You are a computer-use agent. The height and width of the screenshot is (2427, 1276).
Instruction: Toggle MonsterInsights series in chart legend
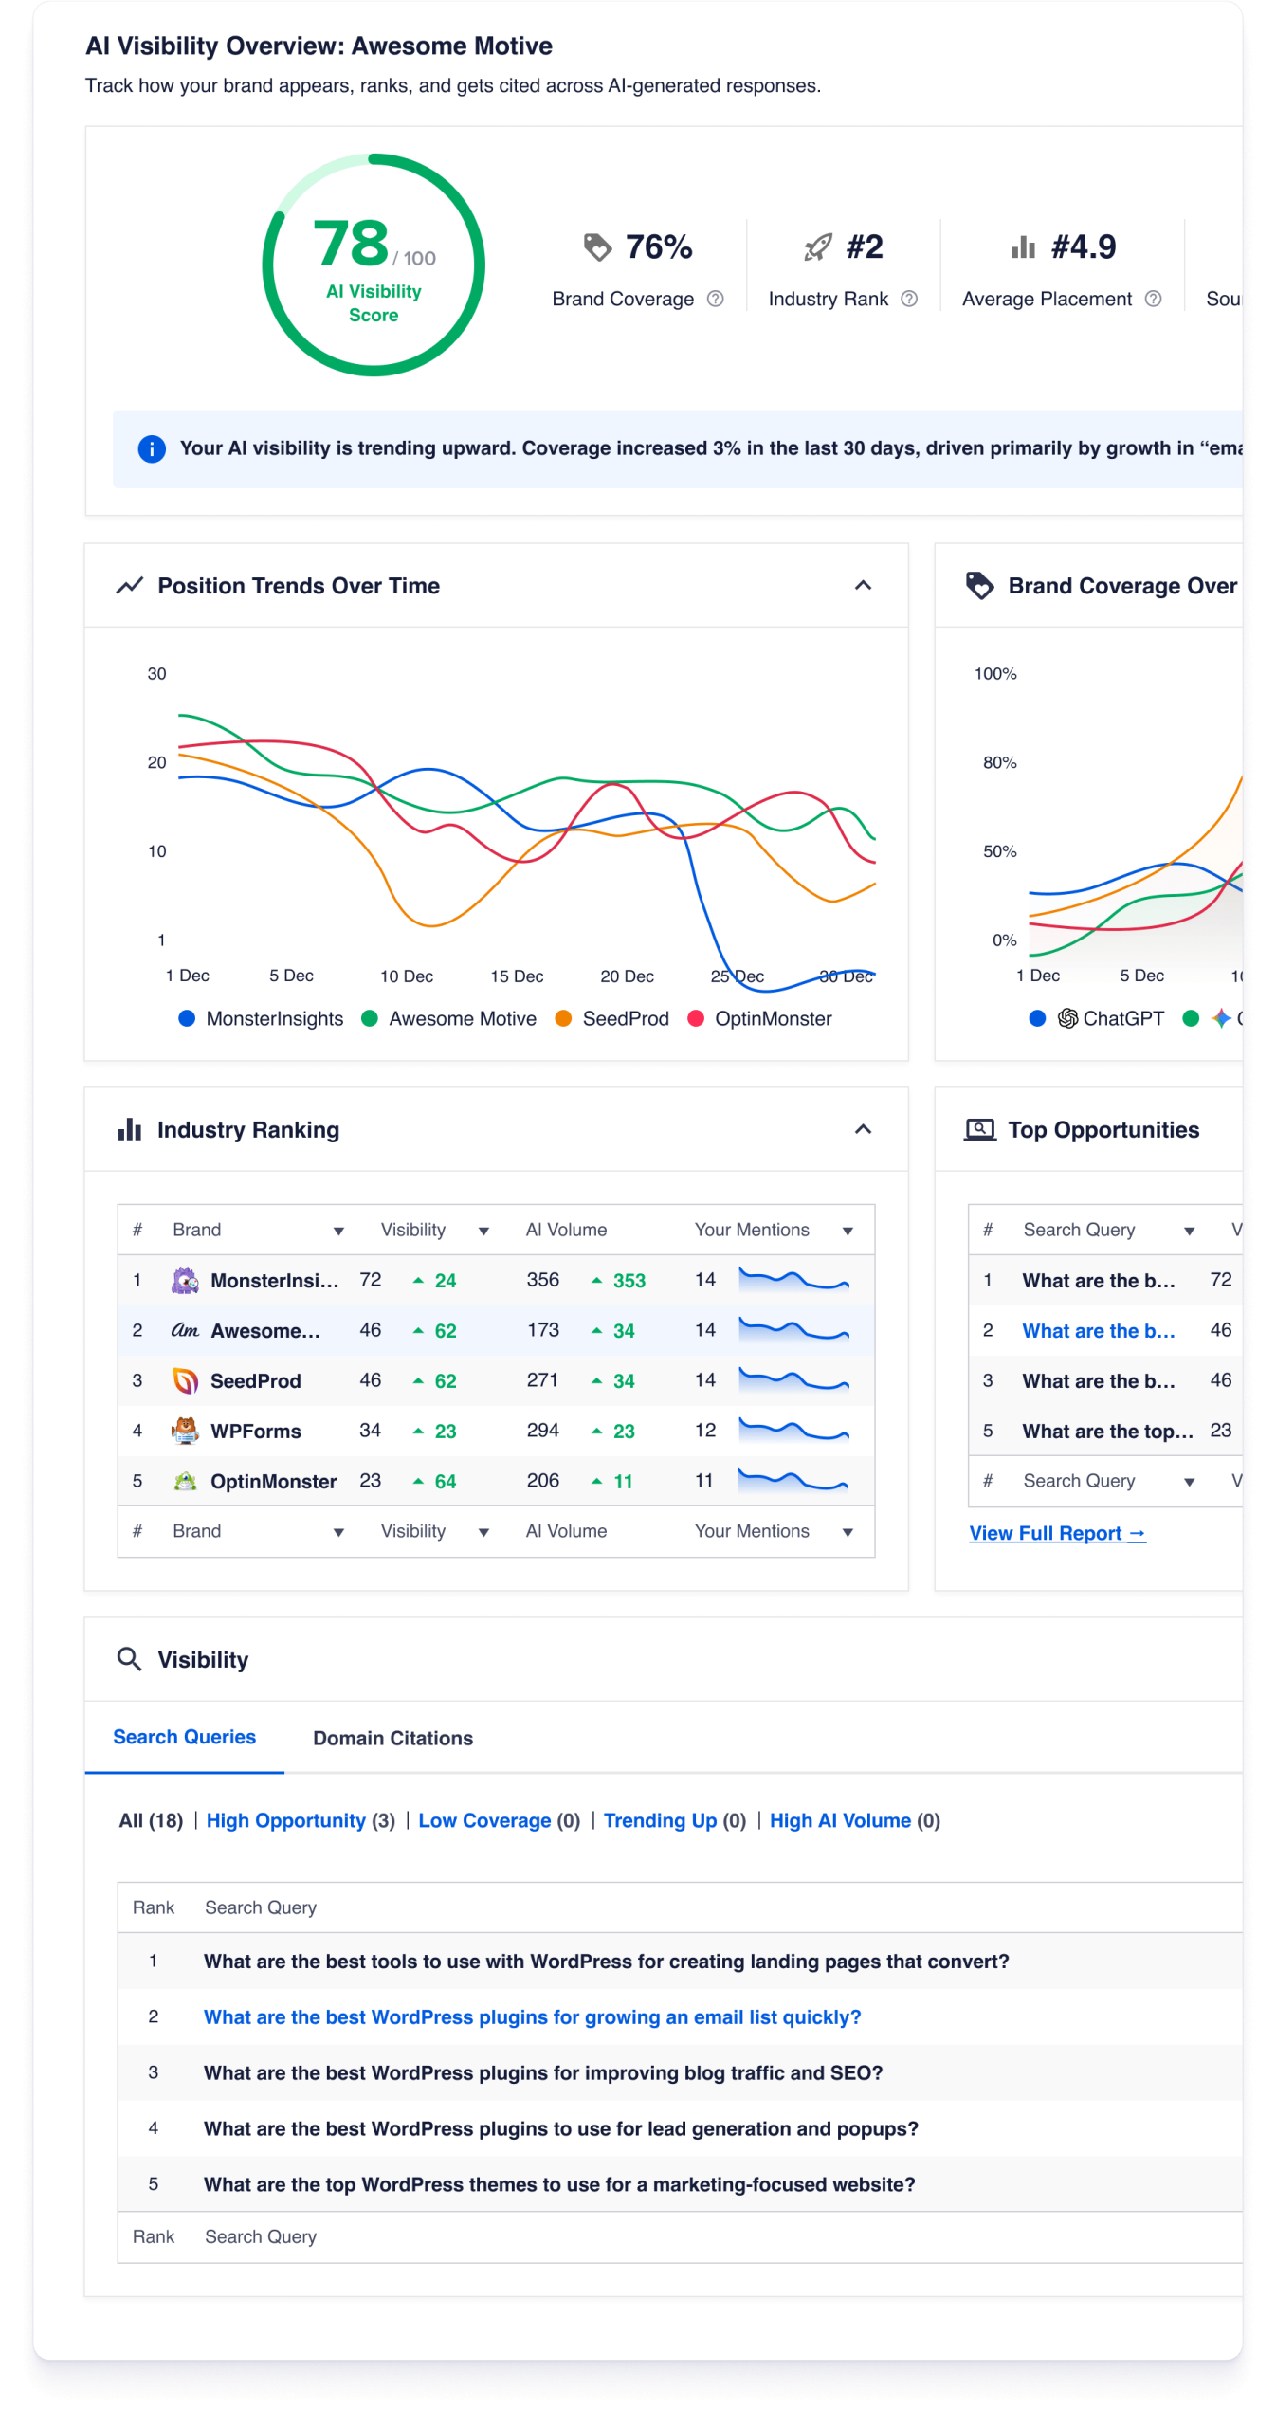[x=261, y=1018]
